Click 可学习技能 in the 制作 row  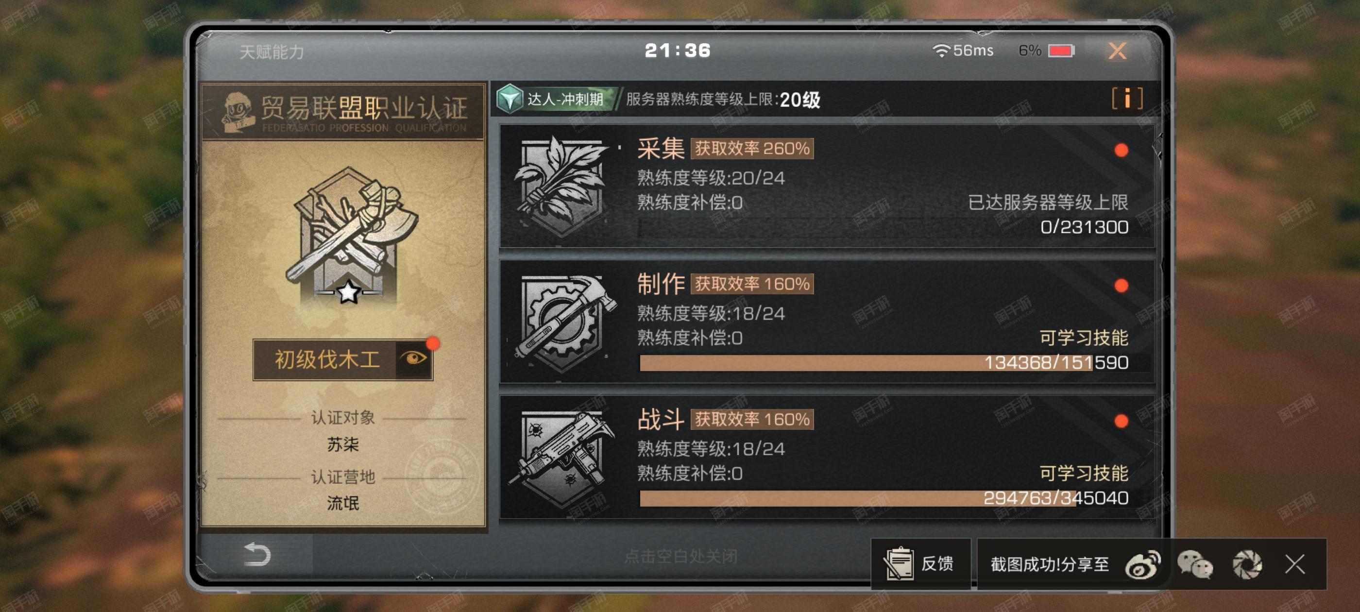(1083, 338)
